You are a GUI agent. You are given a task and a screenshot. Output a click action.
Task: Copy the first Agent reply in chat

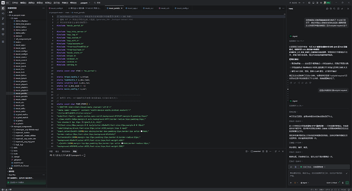tap(291, 83)
